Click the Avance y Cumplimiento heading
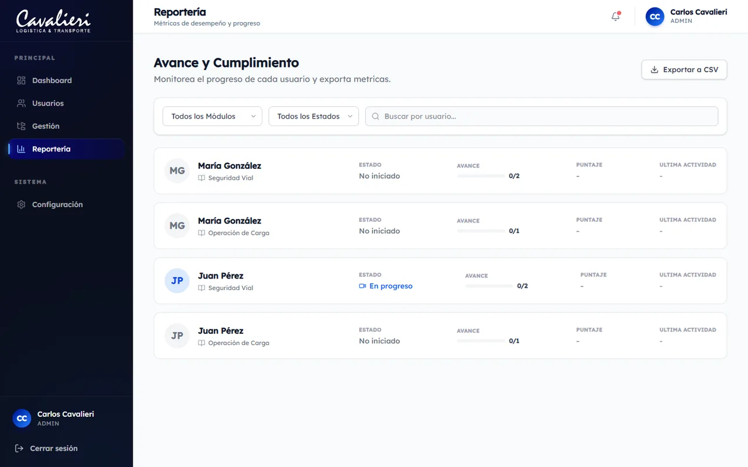The width and height of the screenshot is (748, 467). point(226,63)
